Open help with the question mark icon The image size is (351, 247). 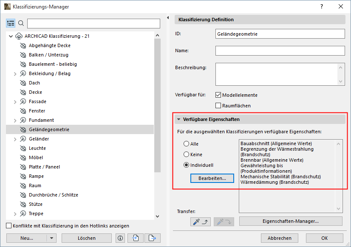click(322, 6)
